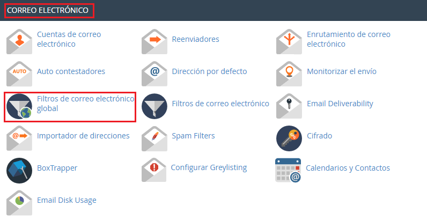427x220 pixels.
Task: Go to the Calendarios y Contactos link
Action: pyautogui.click(x=348, y=168)
